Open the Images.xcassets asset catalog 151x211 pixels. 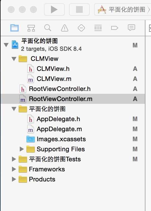[x=61, y=139]
